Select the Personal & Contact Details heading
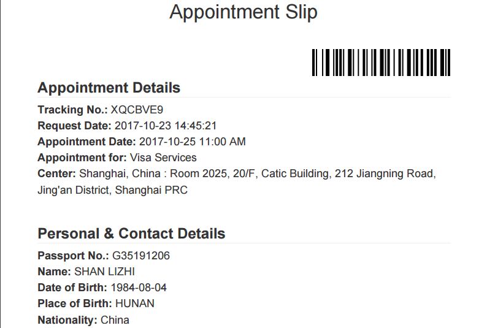This screenshot has width=487, height=328. coord(131,234)
